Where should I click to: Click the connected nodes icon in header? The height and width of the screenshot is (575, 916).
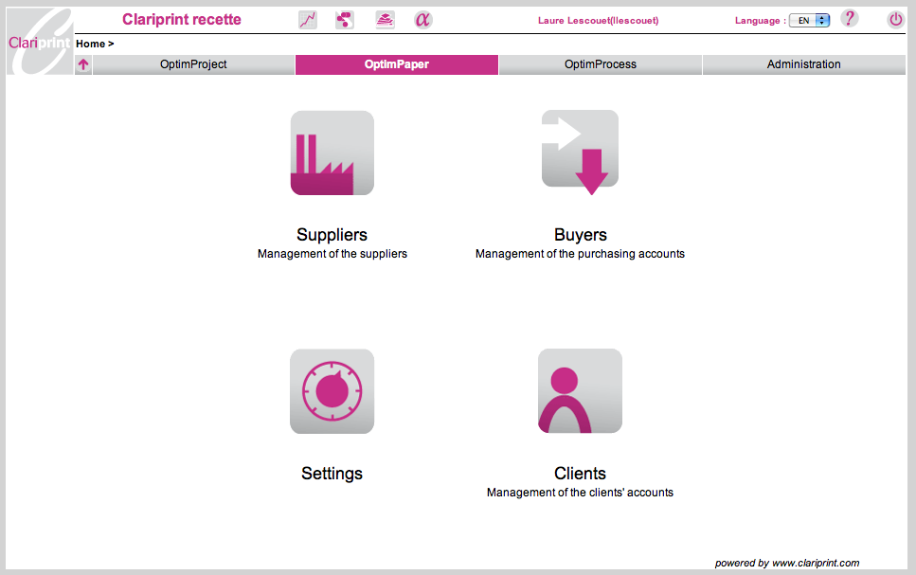(x=345, y=20)
